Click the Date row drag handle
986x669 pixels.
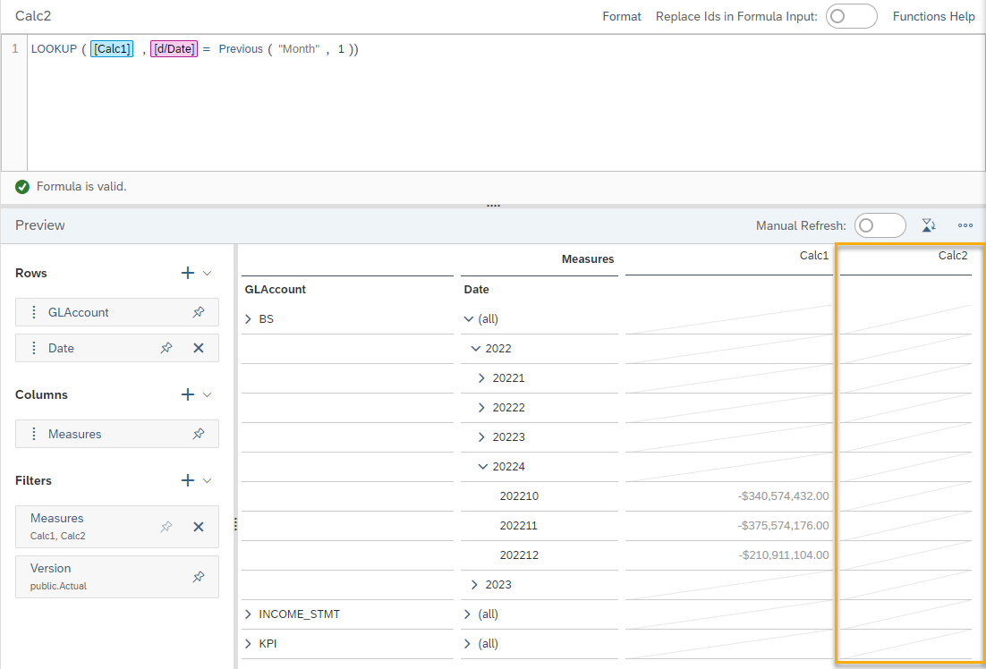tap(33, 348)
